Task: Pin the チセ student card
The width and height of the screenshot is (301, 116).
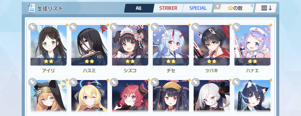Action: (155, 27)
